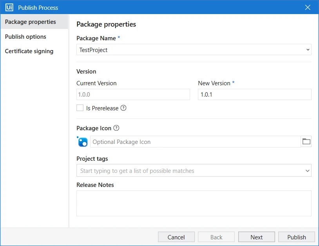Expand the Project tags dropdown arrow
Screen dimensions: 319x246
tap(307, 171)
